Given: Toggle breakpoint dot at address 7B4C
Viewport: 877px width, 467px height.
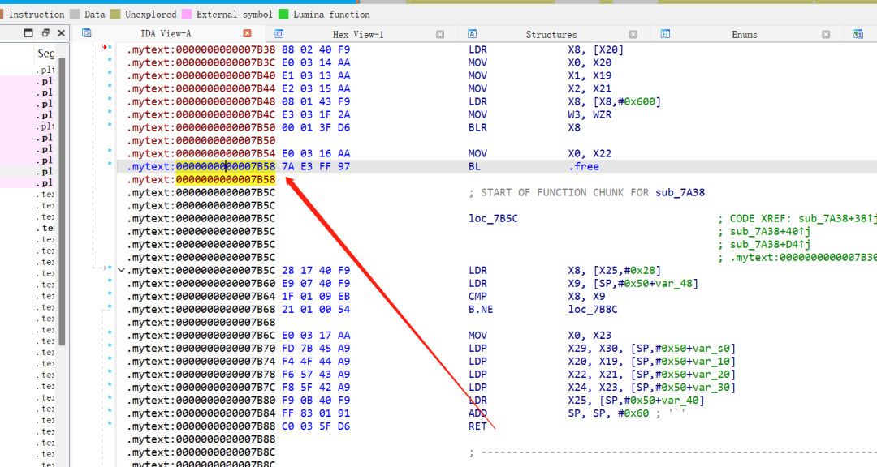Looking at the screenshot, I should click(110, 111).
